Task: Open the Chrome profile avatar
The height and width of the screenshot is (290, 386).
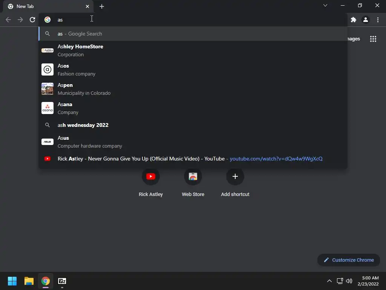Action: click(x=366, y=20)
